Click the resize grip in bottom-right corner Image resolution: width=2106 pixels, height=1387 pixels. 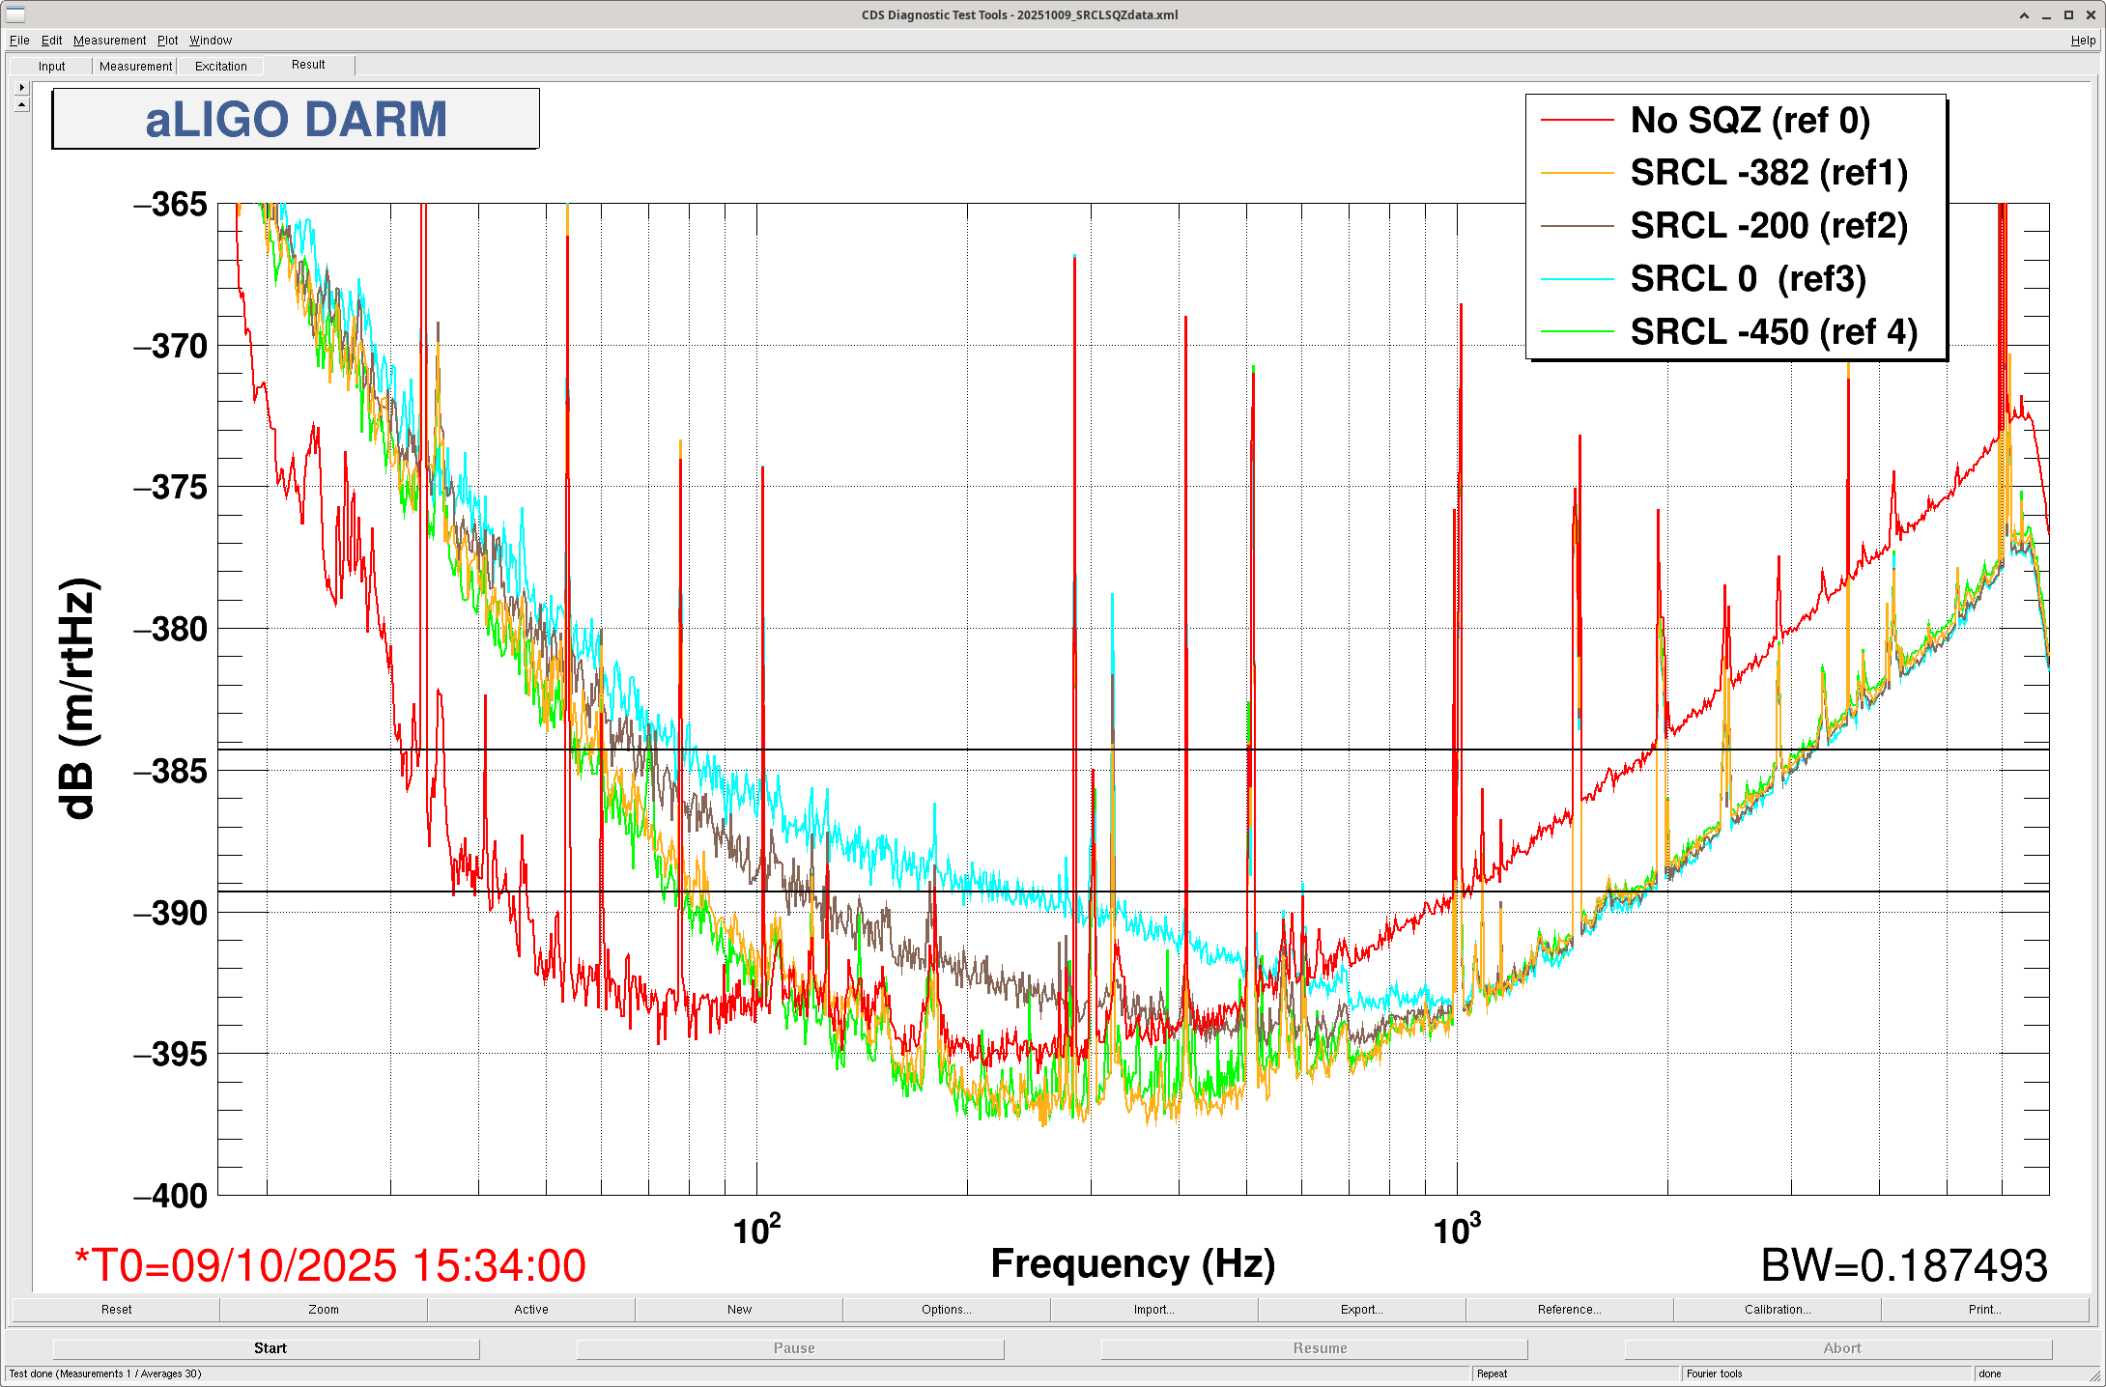coord(2096,1377)
